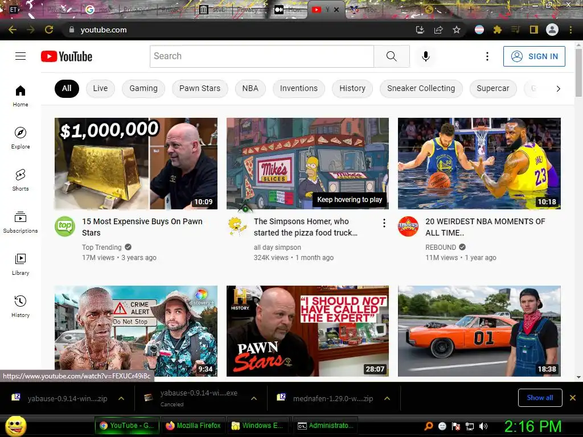The height and width of the screenshot is (437, 583).
Task: Switch to Mozilla Firefox taskbar button
Action: tap(194, 426)
